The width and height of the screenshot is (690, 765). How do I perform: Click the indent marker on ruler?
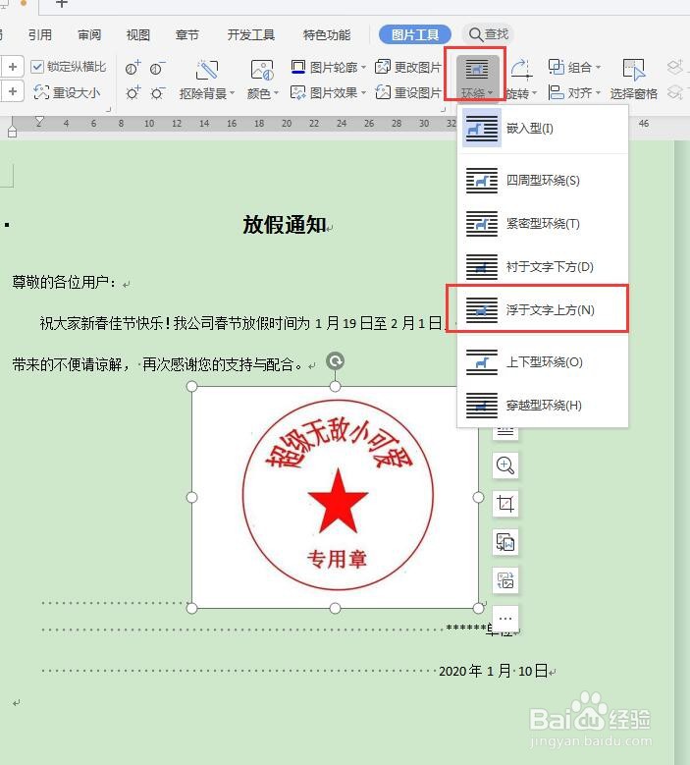pos(39,122)
